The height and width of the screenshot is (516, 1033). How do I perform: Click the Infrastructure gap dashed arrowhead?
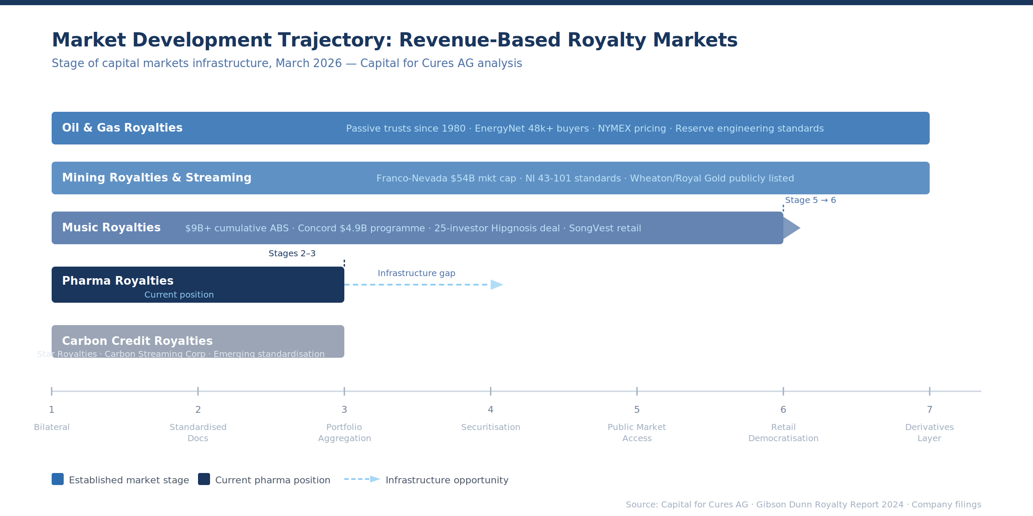click(x=496, y=285)
